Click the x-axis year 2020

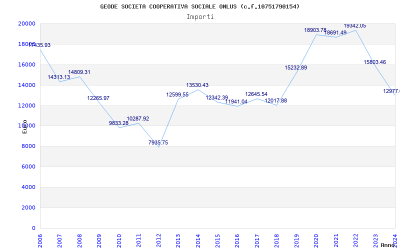[x=316, y=240]
